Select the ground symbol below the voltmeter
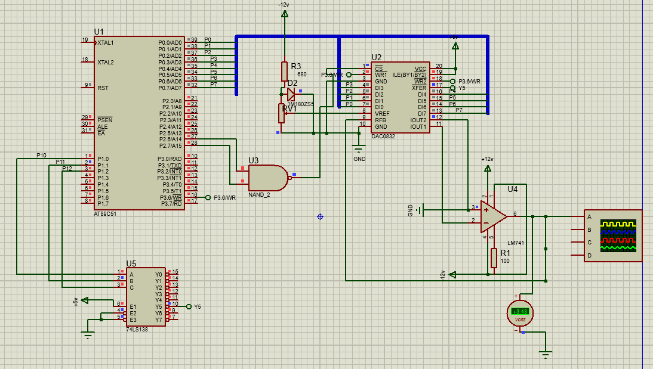 (546, 355)
